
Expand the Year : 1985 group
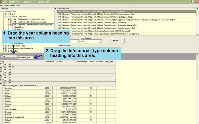1,64
